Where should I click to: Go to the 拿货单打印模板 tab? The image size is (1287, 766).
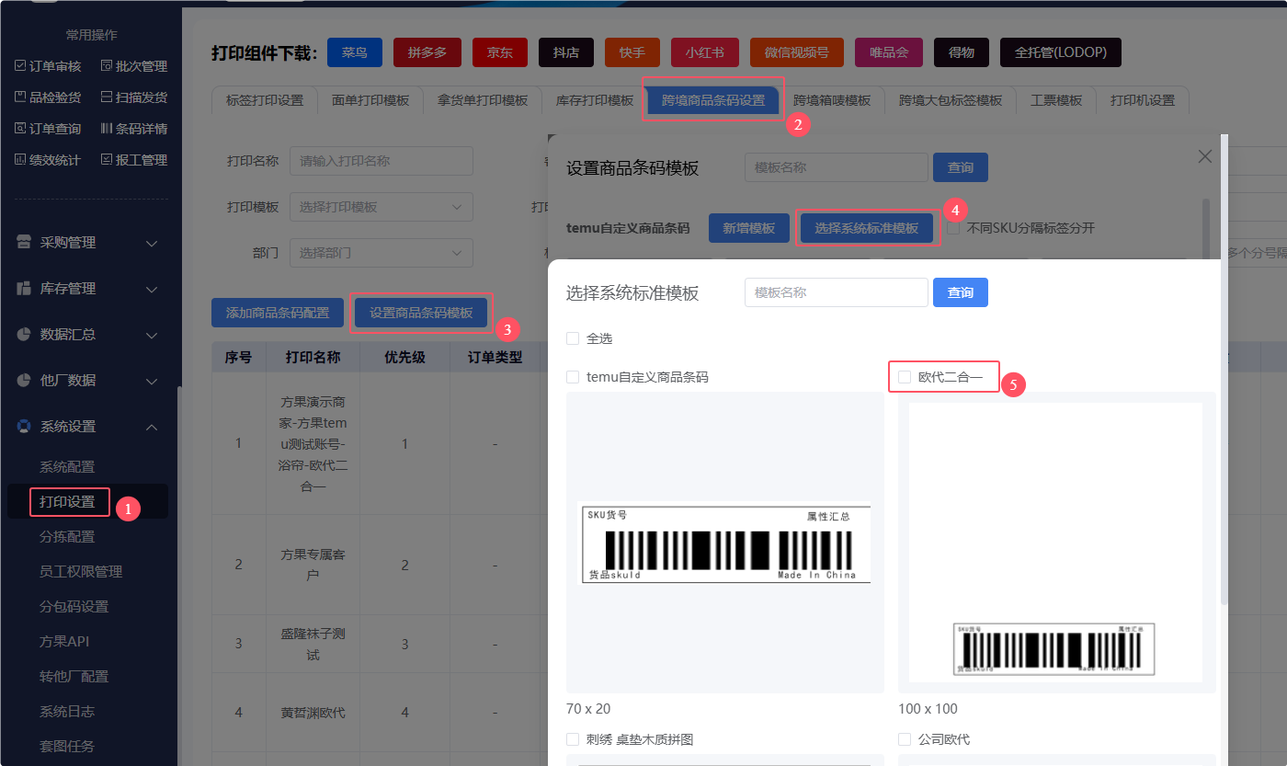(483, 100)
